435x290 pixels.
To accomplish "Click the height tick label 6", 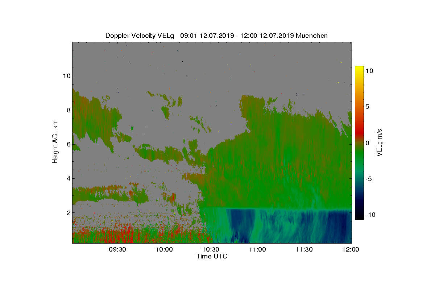I will click(x=68, y=144).
